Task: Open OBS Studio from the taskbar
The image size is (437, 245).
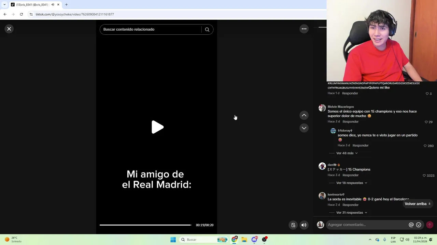Action: tap(264, 240)
